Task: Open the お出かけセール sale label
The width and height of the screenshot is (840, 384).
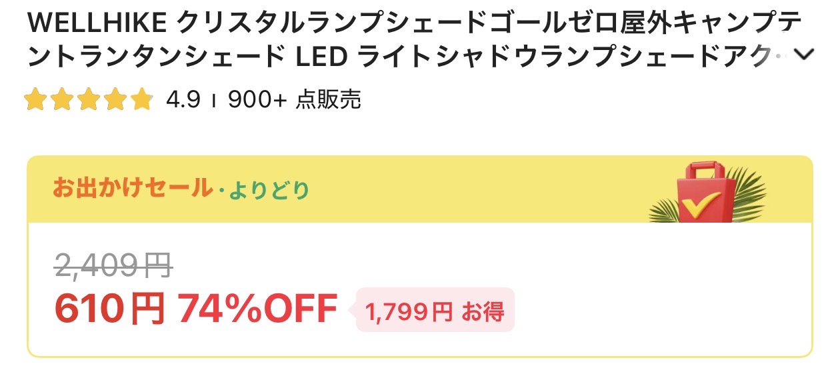Action: point(131,189)
